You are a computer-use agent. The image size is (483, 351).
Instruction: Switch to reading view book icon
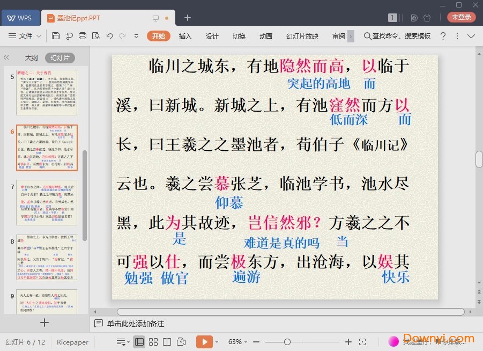(x=167, y=342)
